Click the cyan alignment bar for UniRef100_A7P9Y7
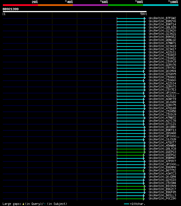181x206 pixels. [131, 161]
